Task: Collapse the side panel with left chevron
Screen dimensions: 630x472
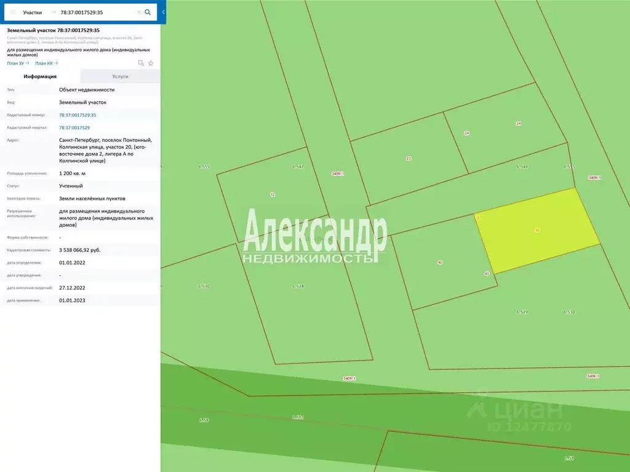Action: pos(163,12)
